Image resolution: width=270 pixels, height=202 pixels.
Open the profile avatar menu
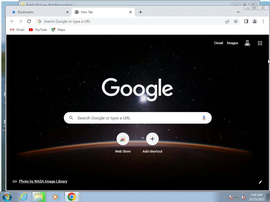[255, 21]
